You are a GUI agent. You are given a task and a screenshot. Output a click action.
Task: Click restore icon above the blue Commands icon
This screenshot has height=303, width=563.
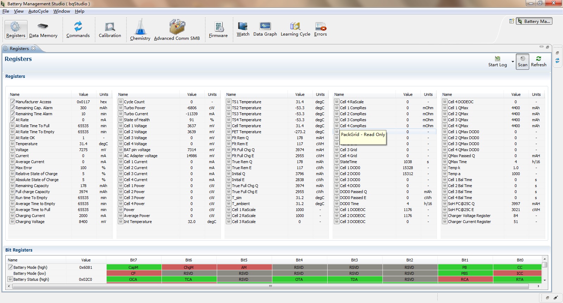[557, 53]
